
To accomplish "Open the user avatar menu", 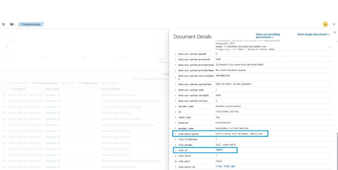I will (325, 24).
